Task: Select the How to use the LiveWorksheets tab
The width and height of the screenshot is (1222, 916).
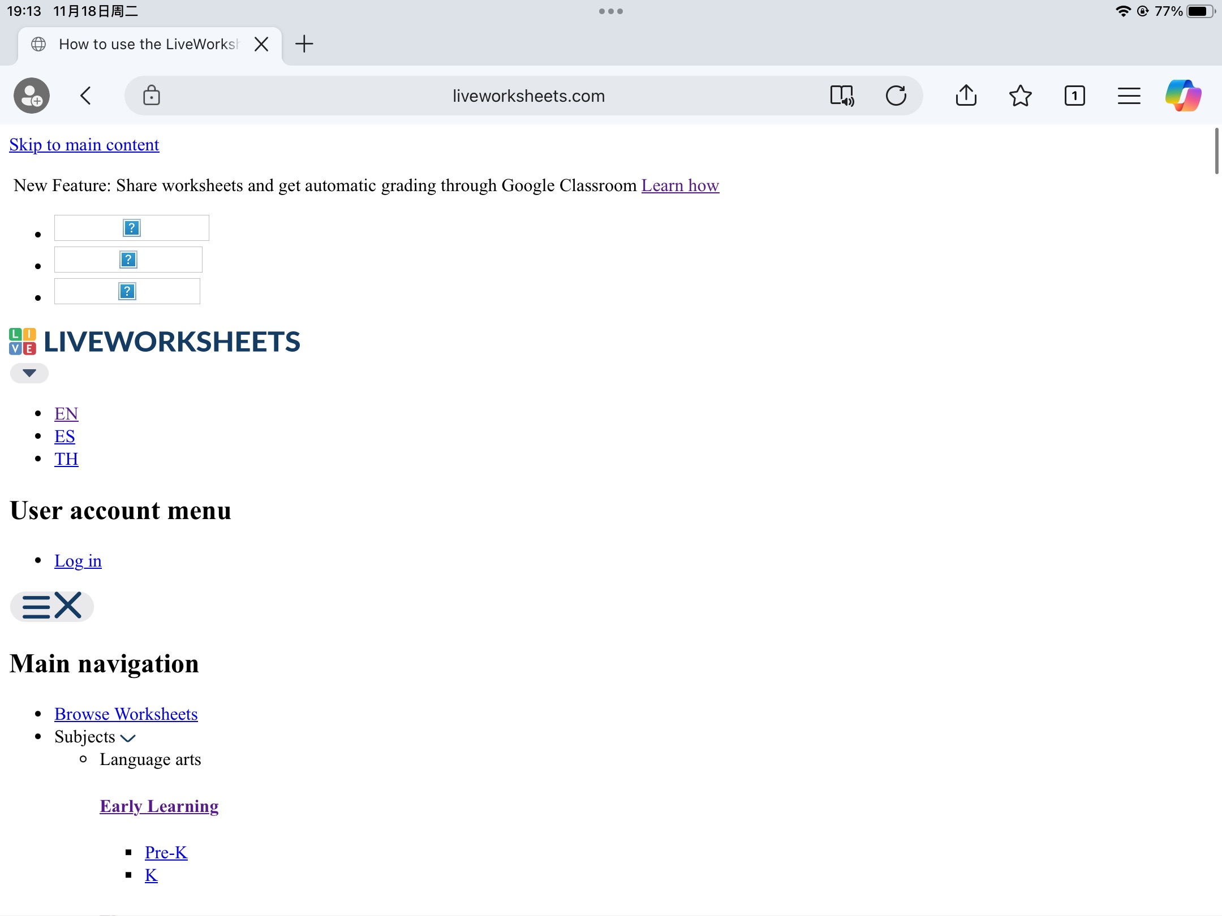Action: (148, 44)
